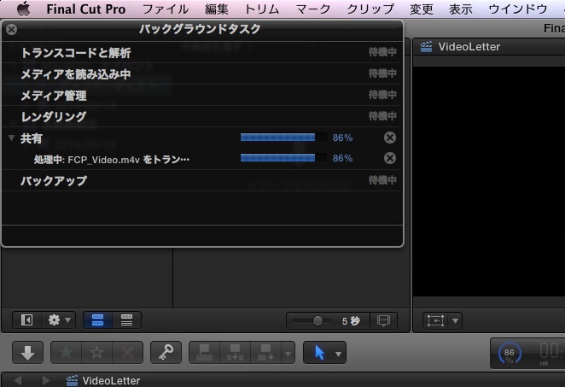Go back in timeline history

(18, 380)
